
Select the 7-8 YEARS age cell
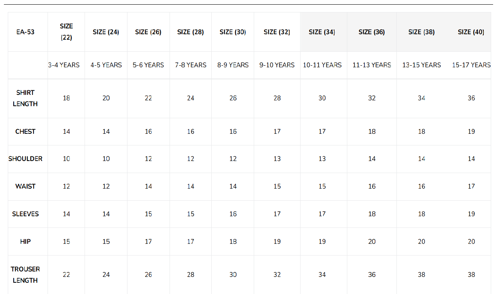[191, 65]
